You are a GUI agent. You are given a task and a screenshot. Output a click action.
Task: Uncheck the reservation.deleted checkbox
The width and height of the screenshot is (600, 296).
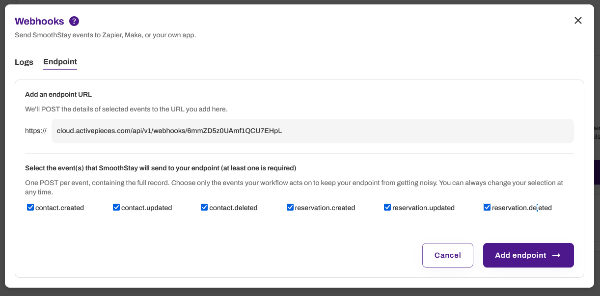(x=487, y=207)
